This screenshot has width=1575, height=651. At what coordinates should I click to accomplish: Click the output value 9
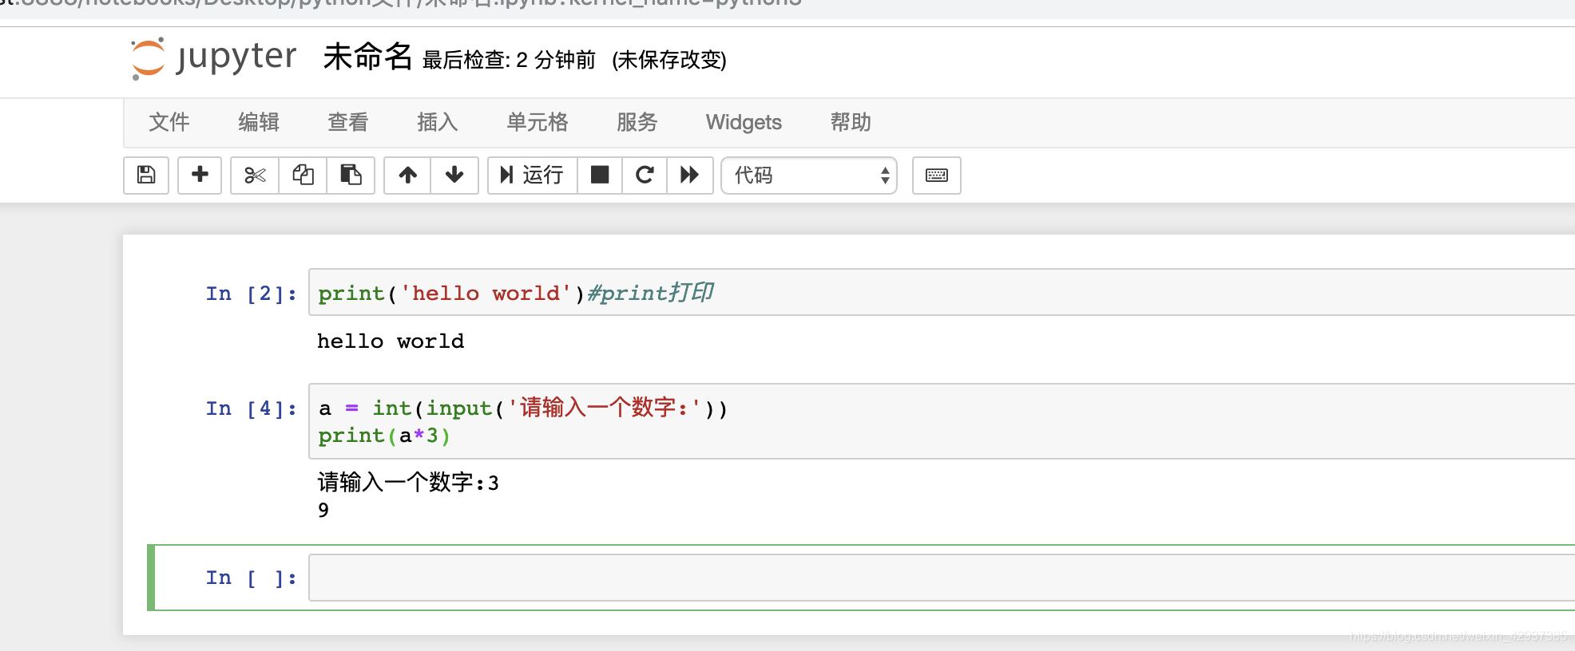tap(323, 510)
